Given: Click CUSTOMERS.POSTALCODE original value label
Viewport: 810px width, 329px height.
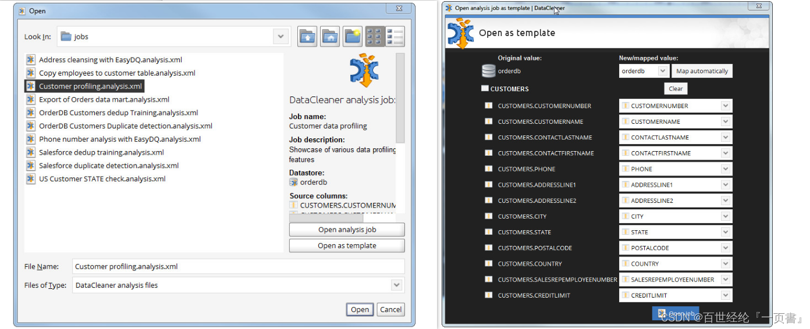Looking at the screenshot, I should 535,248.
